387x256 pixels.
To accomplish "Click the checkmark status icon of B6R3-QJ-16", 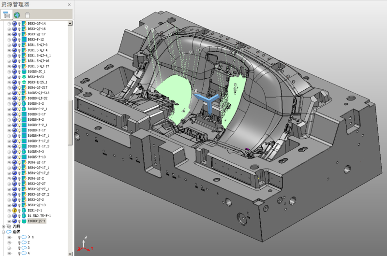I will pos(15,29).
